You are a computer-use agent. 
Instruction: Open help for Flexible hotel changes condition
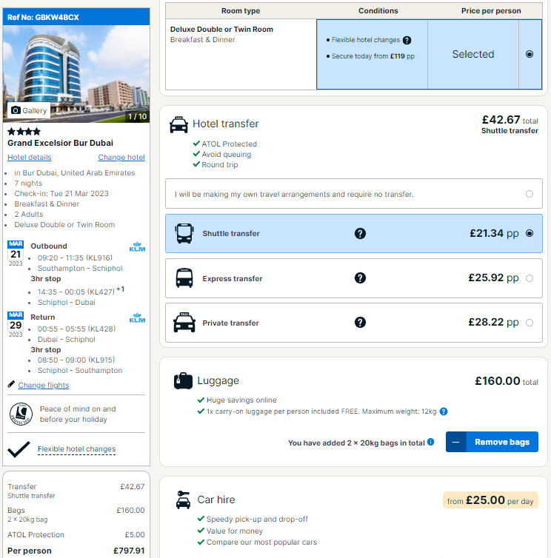click(x=407, y=40)
